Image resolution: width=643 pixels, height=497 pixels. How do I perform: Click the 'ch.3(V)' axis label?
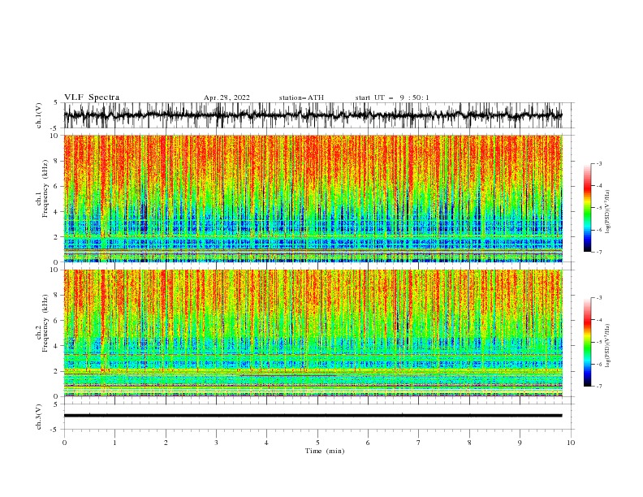pos(39,417)
